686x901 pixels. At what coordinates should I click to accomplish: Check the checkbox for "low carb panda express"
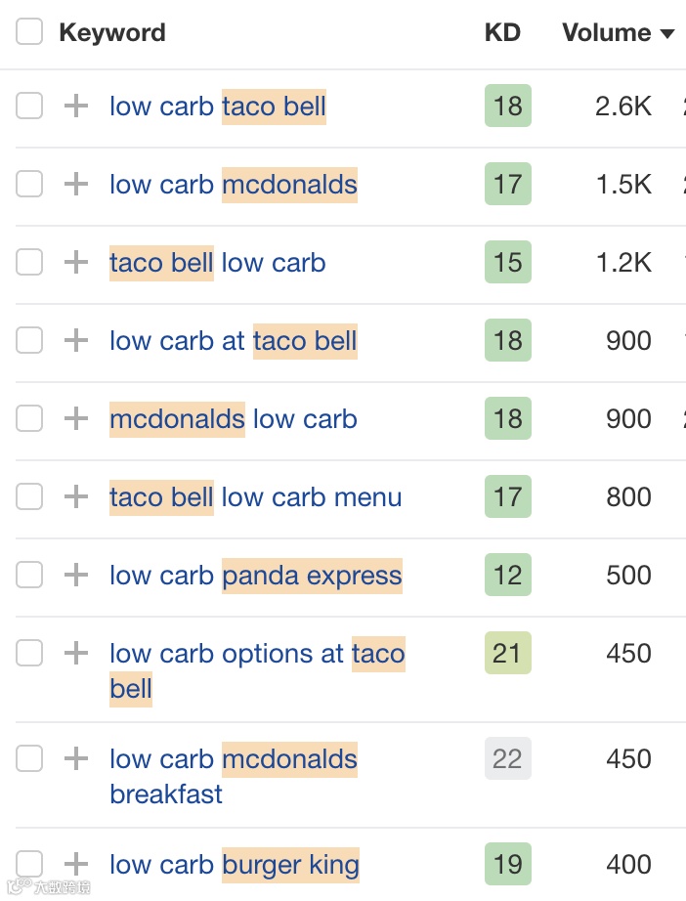29,575
